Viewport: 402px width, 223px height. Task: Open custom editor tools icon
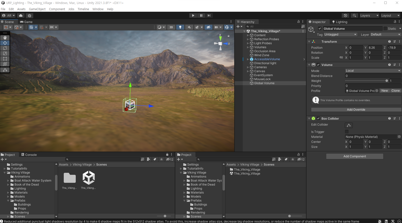click(5, 70)
